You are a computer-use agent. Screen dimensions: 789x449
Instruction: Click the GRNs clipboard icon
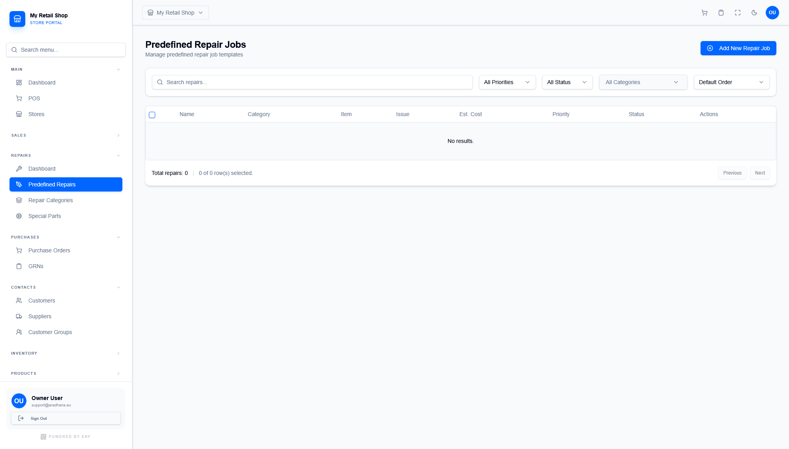click(19, 266)
